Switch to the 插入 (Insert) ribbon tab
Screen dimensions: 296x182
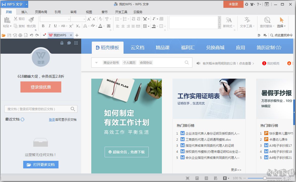[24, 12]
